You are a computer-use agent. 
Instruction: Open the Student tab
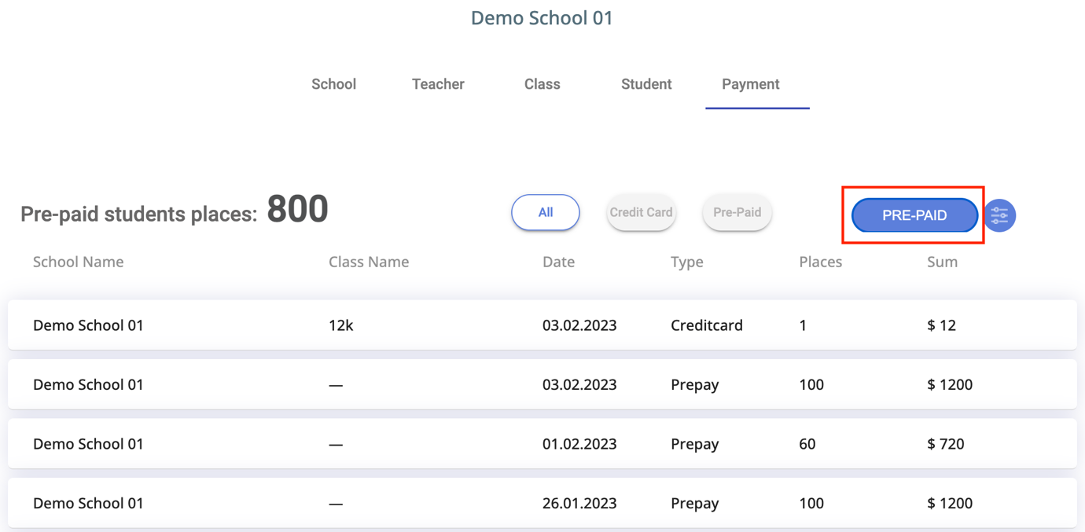(x=646, y=84)
